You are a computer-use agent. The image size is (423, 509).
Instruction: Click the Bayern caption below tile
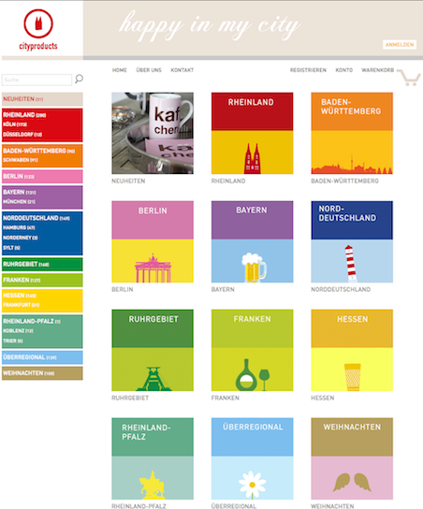click(x=223, y=289)
